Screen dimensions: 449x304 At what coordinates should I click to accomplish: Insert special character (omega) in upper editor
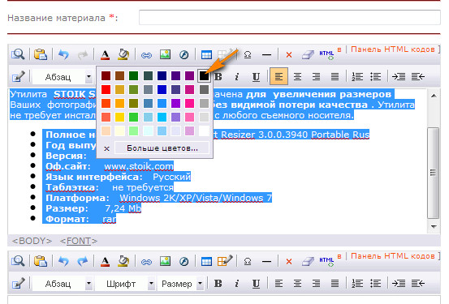click(248, 54)
